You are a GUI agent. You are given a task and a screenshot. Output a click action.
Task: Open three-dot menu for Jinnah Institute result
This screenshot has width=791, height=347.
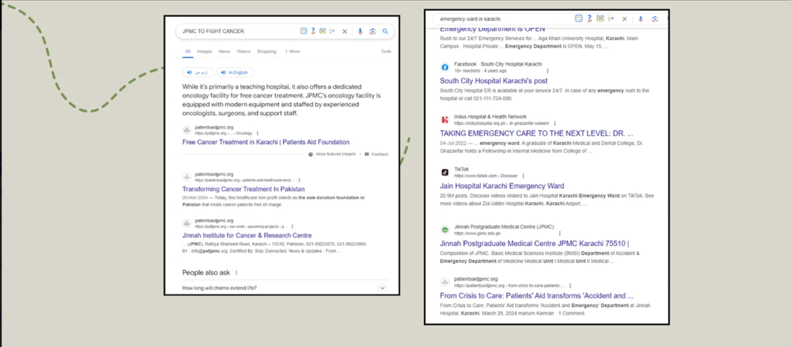(291, 227)
